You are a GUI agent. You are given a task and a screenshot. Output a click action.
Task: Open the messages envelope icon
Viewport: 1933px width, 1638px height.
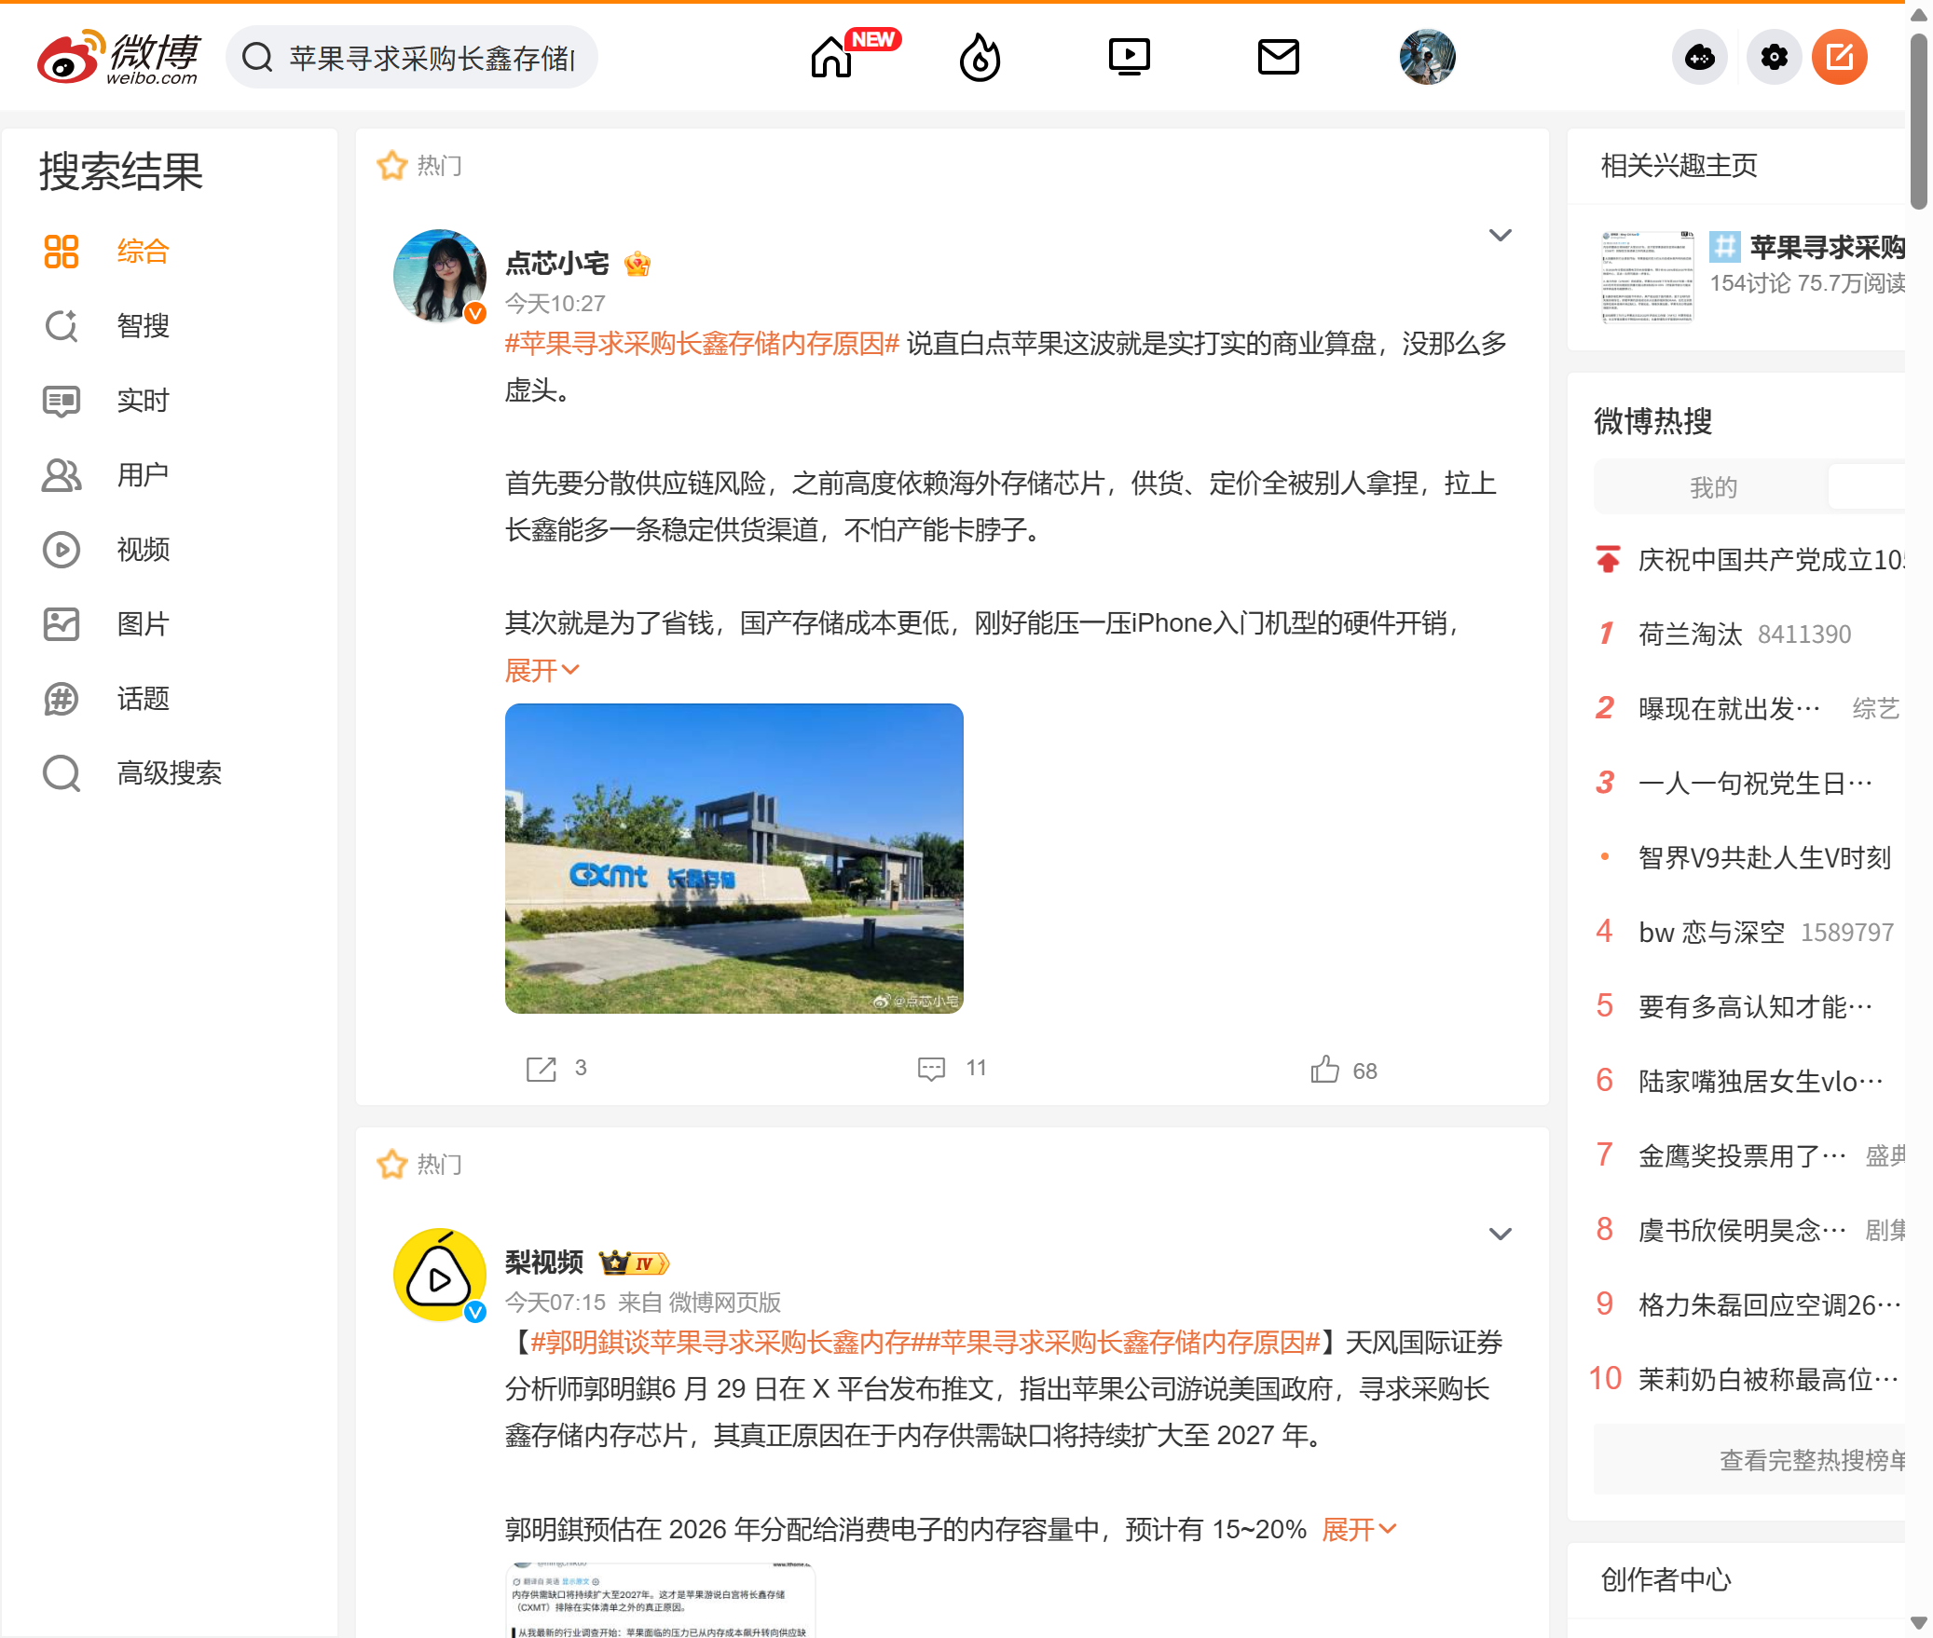[x=1278, y=57]
